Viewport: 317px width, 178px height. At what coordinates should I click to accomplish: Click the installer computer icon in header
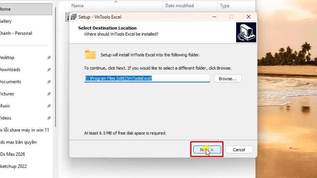[x=246, y=32]
